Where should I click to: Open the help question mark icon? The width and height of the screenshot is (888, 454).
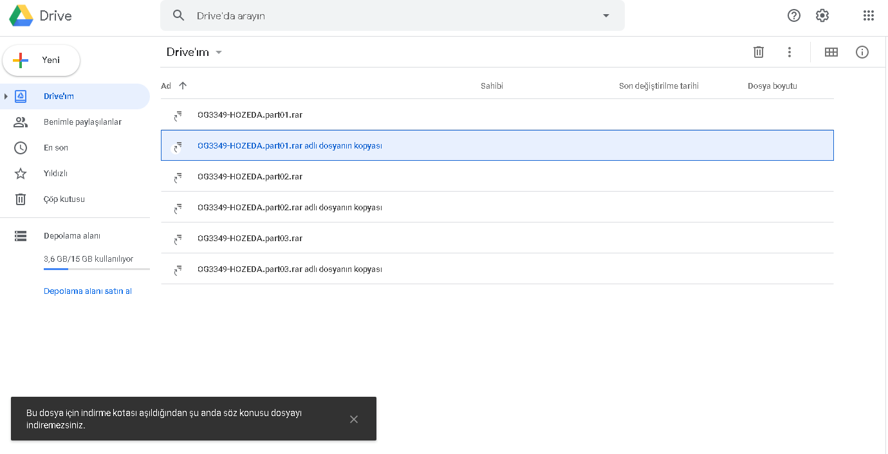pos(794,15)
